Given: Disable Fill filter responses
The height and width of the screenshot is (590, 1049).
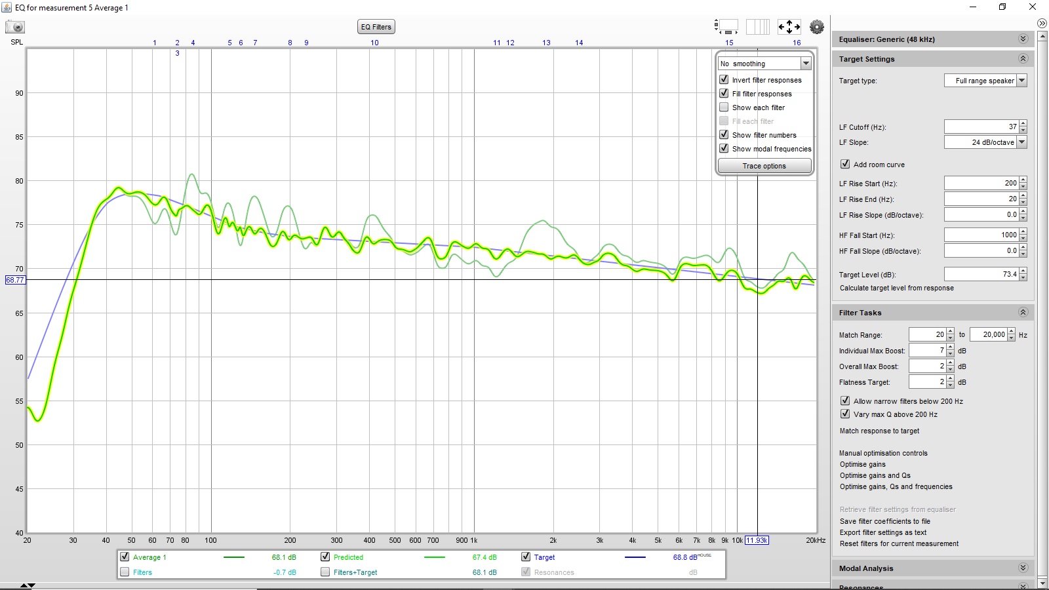Looking at the screenshot, I should tap(724, 93).
